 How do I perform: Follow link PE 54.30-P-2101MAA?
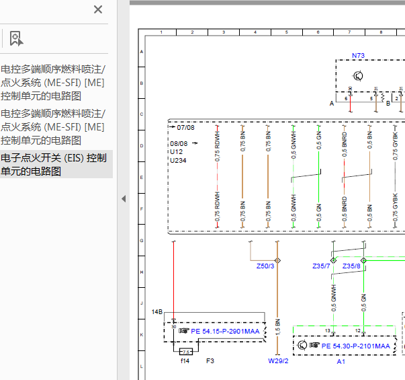point(355,346)
